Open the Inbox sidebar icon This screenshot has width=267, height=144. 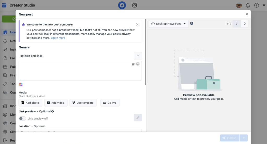[5, 106]
